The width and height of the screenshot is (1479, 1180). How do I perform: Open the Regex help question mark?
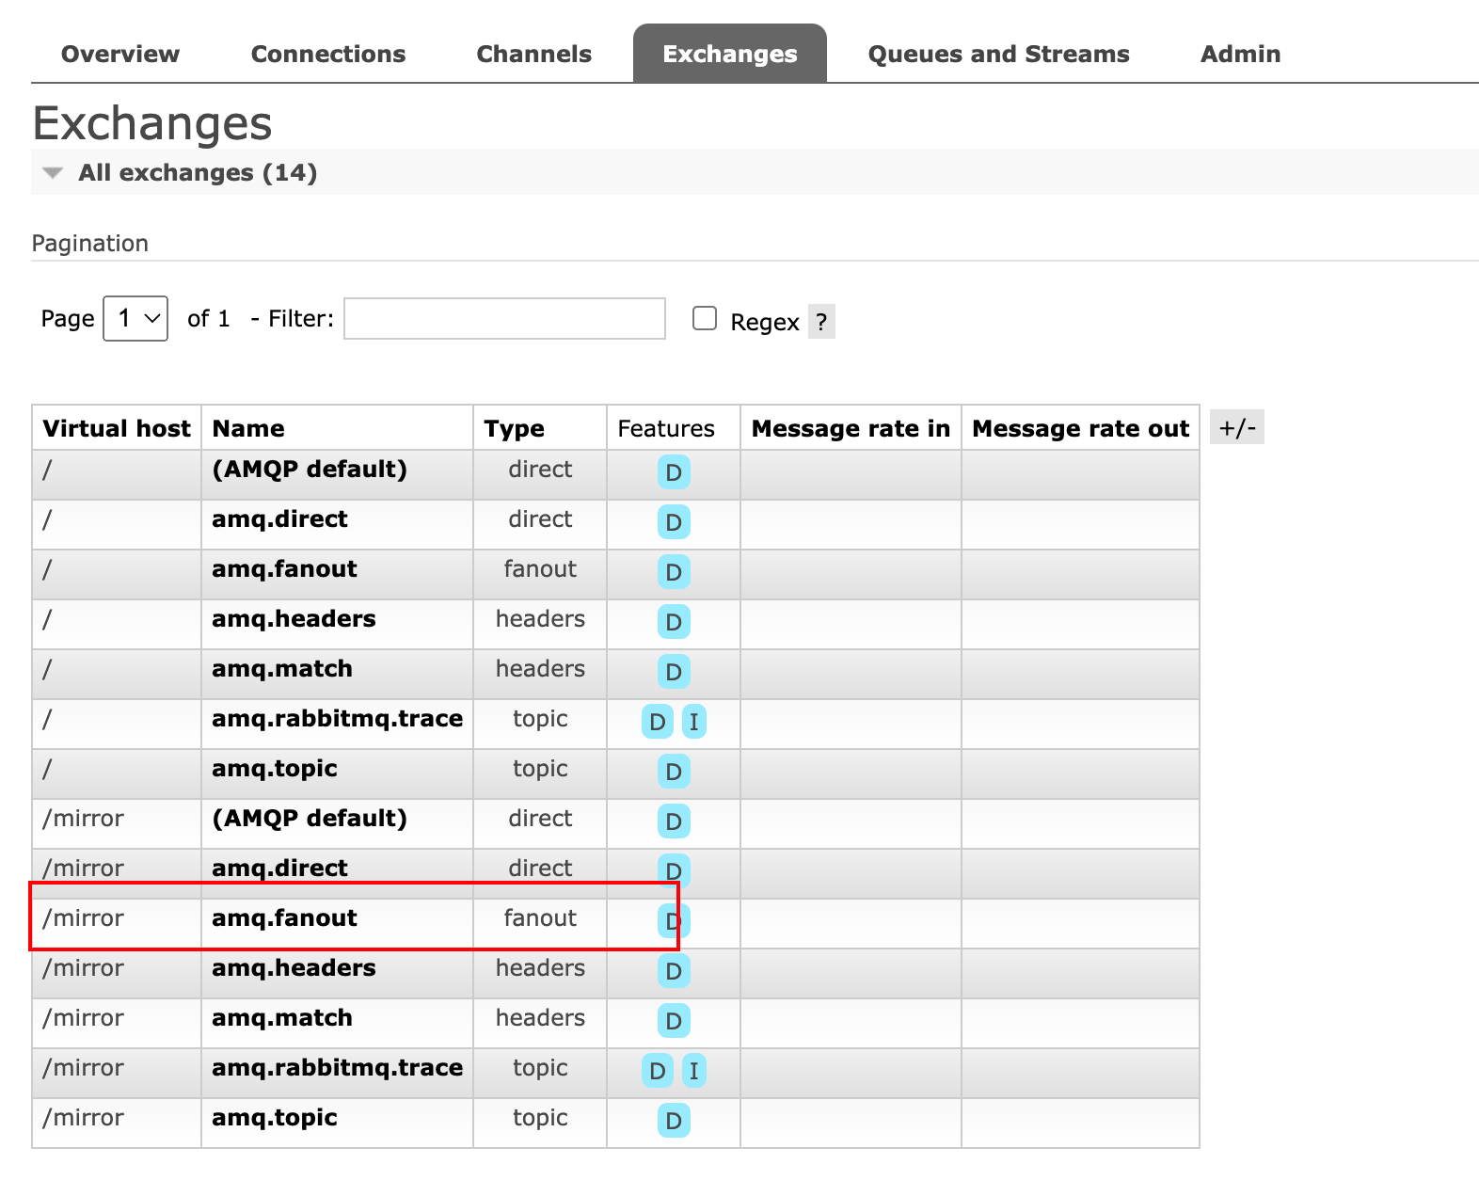coord(821,322)
